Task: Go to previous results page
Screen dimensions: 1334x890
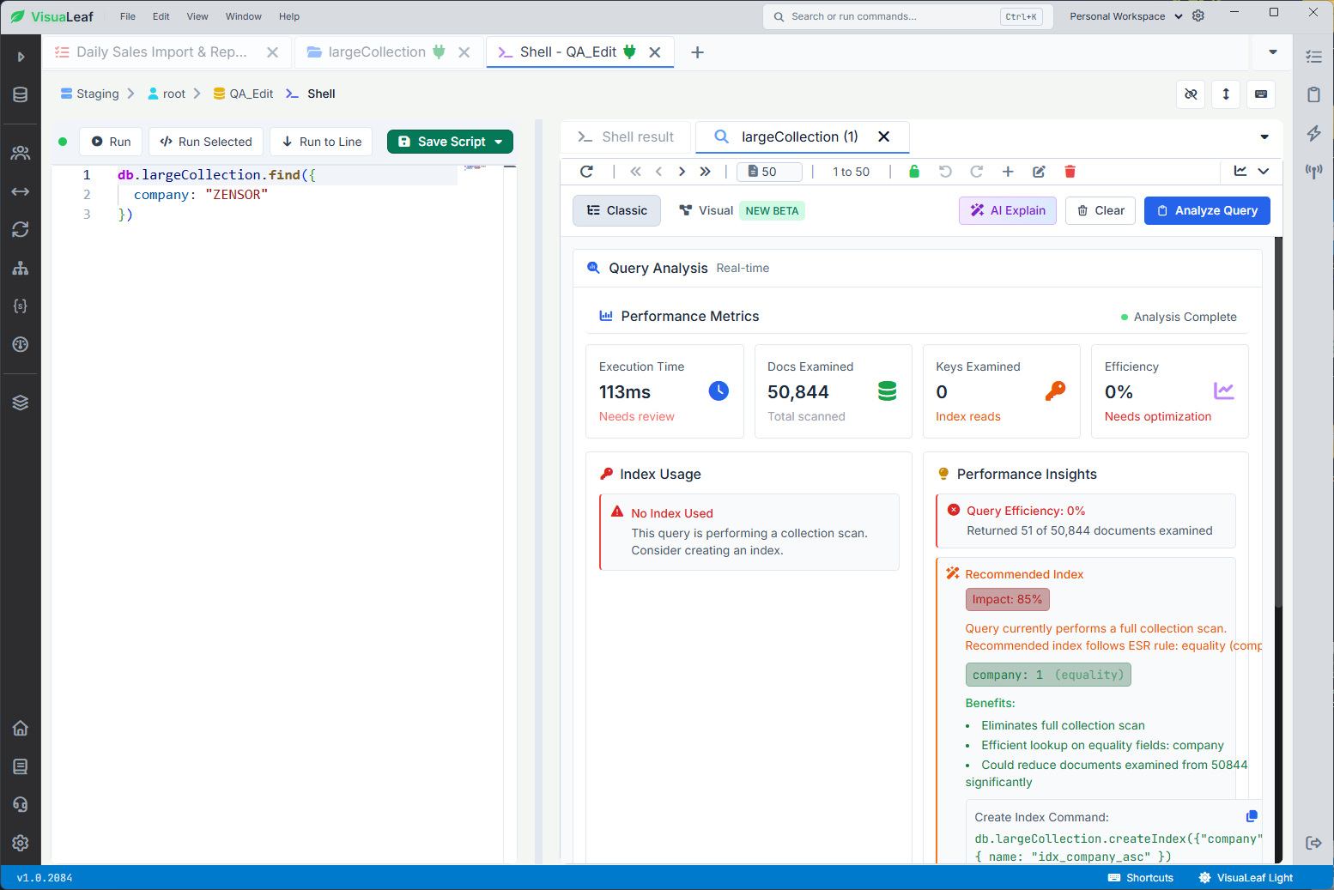Action: point(658,172)
